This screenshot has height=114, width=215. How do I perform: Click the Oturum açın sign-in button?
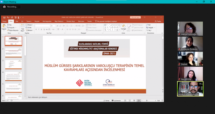[x=135, y=17]
